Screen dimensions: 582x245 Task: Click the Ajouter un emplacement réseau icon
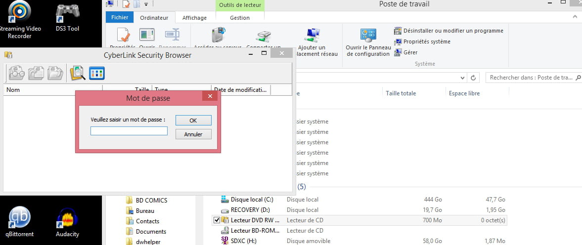312,35
